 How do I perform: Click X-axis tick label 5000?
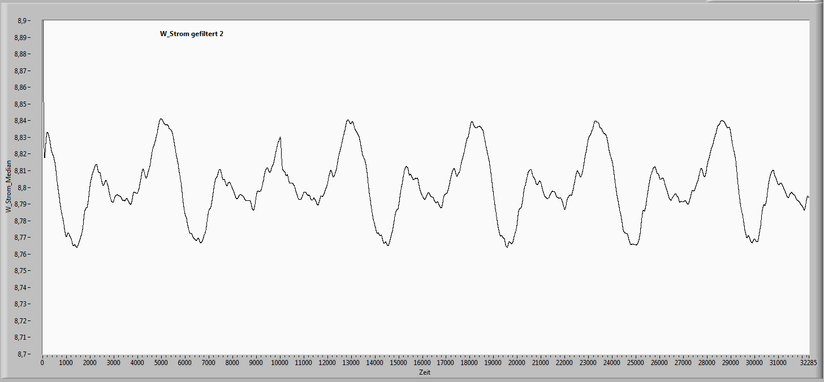[x=161, y=363]
